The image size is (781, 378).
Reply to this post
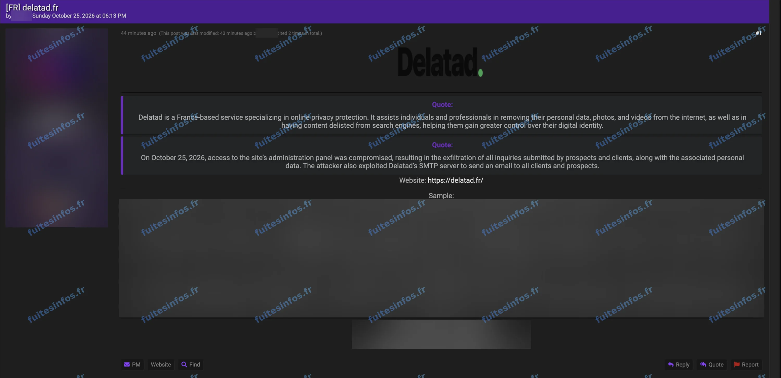678,364
